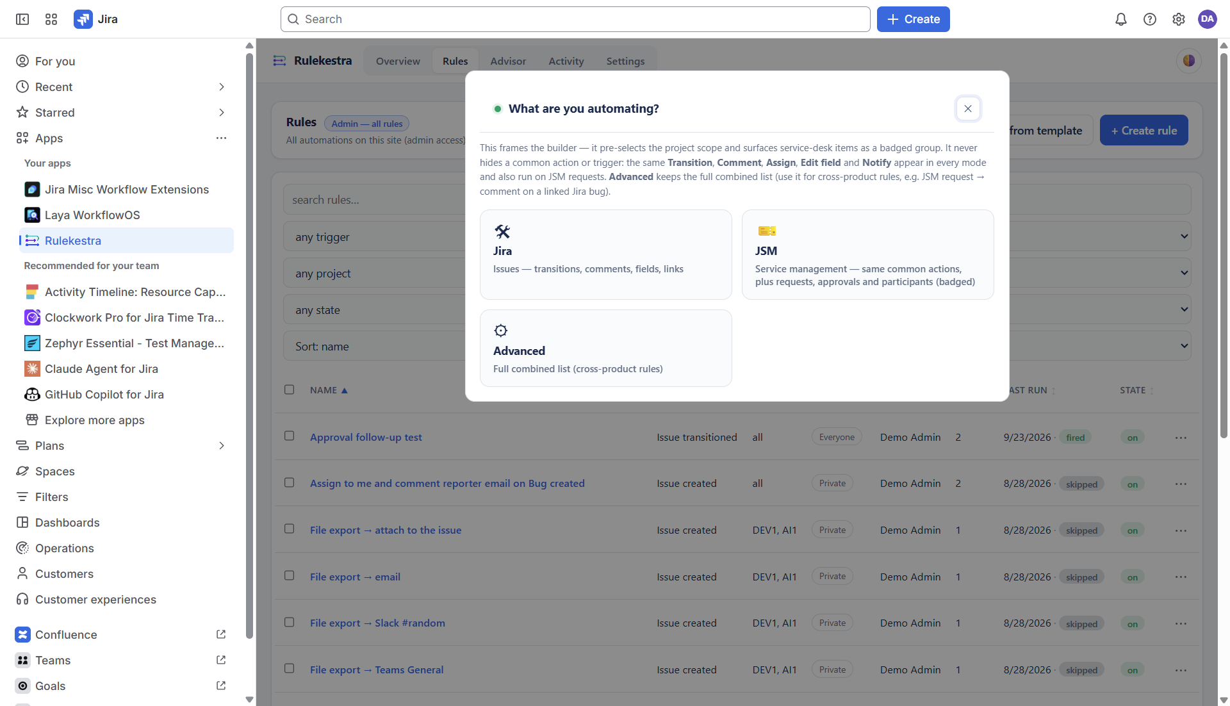Open the 'any project' dropdown
Screen dimensions: 1230x706
click(x=737, y=273)
